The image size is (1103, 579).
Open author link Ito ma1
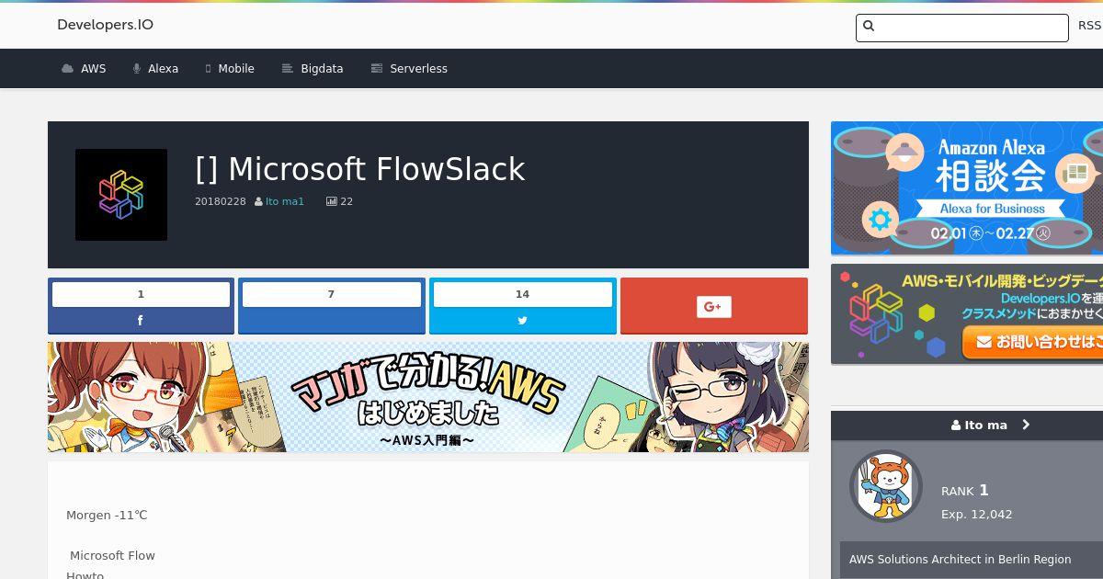tap(285, 202)
